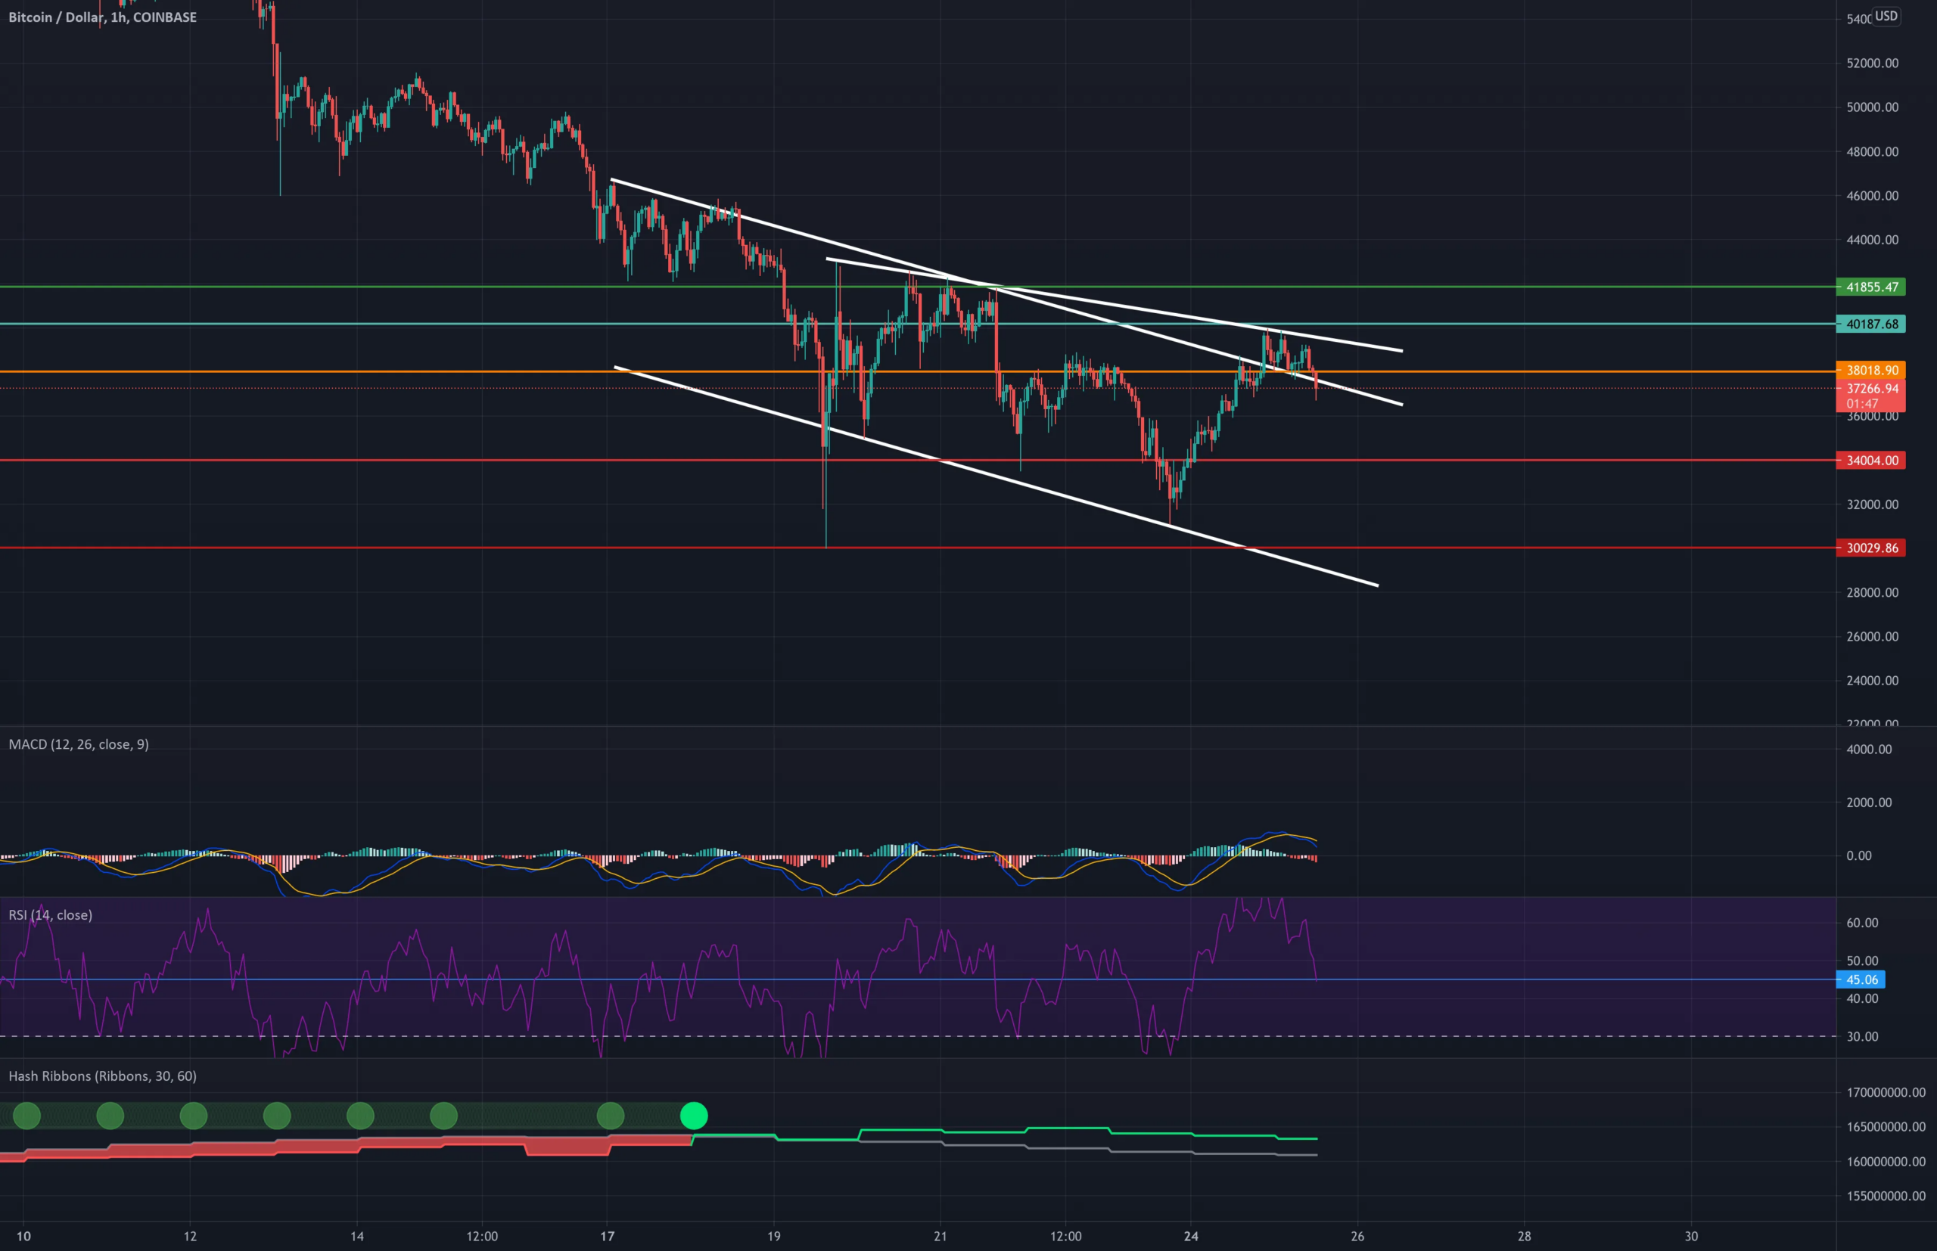
Task: Click the red 30029.86 price label
Action: tap(1871, 548)
